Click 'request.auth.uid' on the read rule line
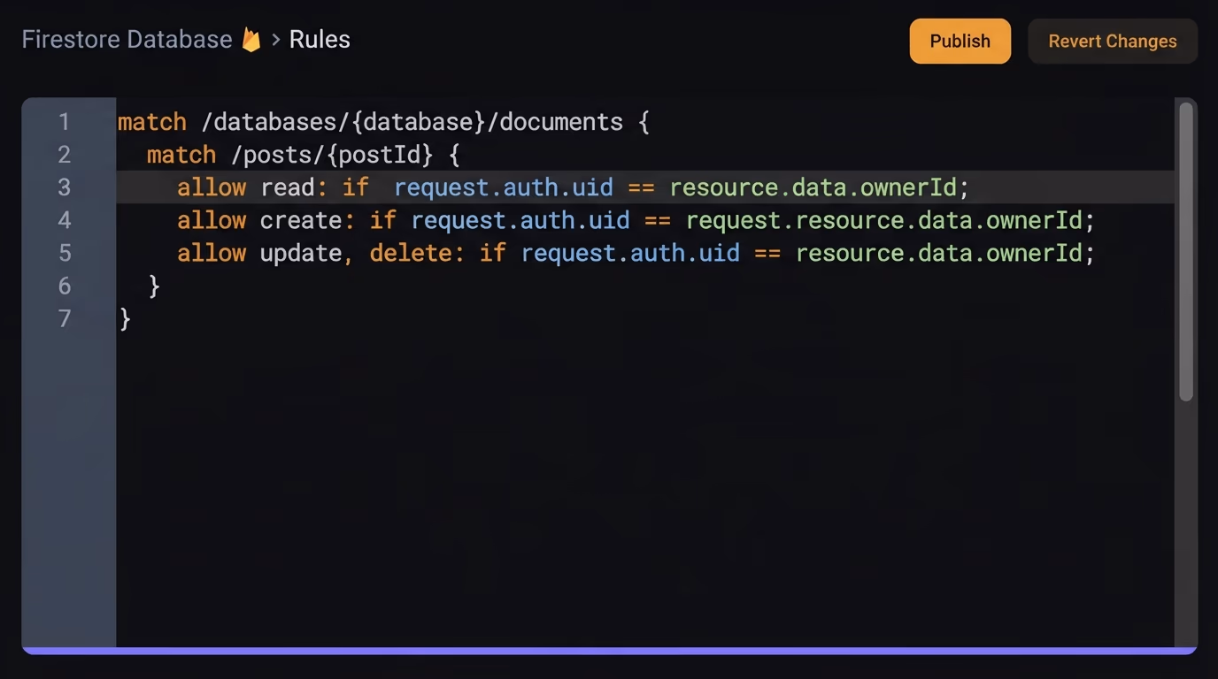The image size is (1218, 679). coord(504,187)
